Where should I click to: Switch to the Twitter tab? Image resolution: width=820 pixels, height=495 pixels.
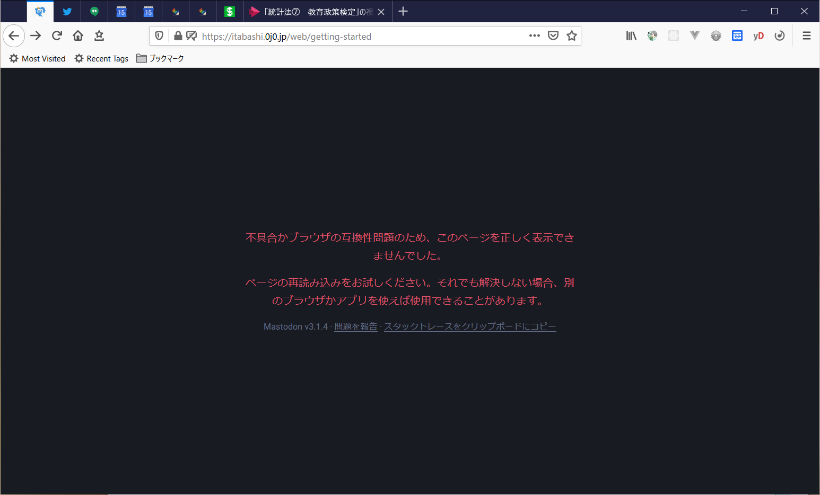67,12
